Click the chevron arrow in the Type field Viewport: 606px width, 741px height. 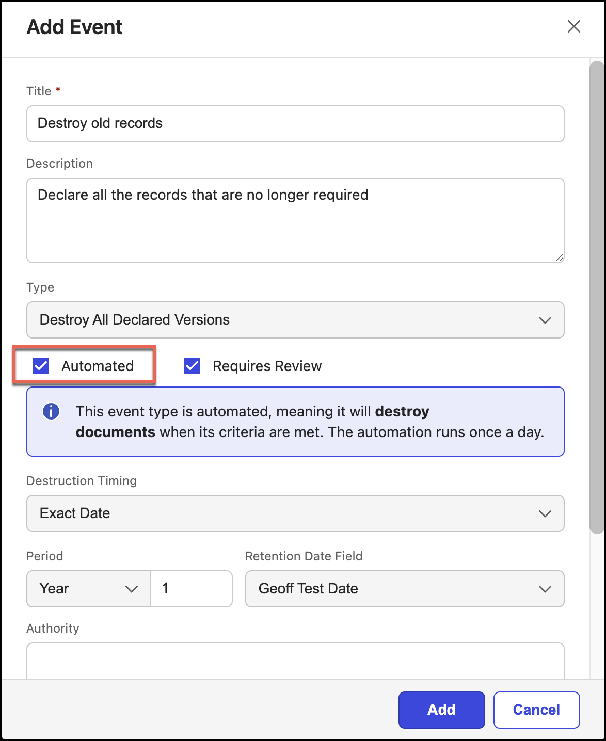pyautogui.click(x=545, y=320)
